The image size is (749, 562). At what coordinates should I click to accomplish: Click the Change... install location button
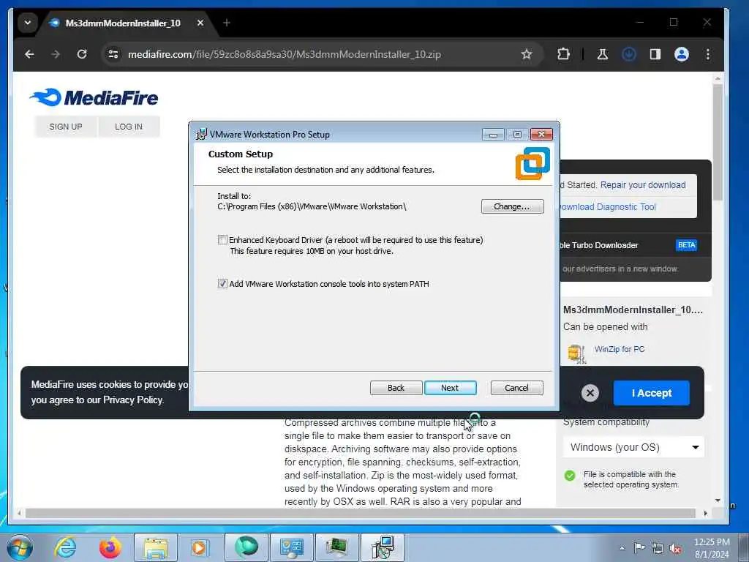pos(512,206)
